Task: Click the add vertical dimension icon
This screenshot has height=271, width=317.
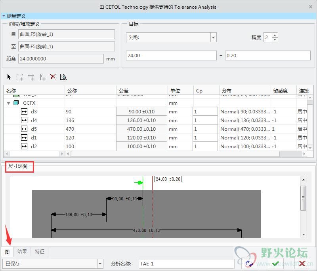Action: (42, 77)
